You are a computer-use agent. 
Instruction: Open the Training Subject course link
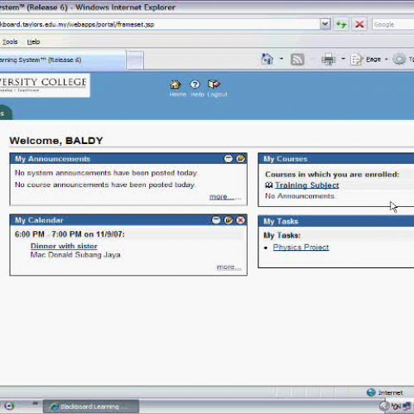(307, 185)
